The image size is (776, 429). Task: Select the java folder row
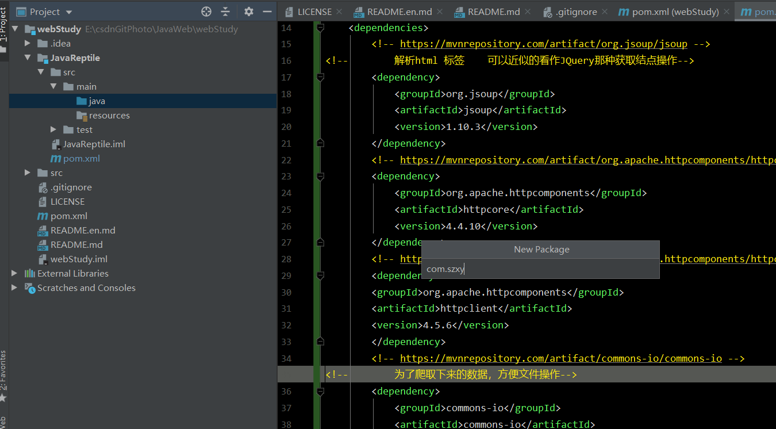tap(143, 101)
